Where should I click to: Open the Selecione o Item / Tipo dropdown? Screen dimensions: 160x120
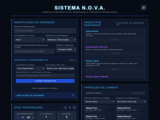(x=60, y=68)
